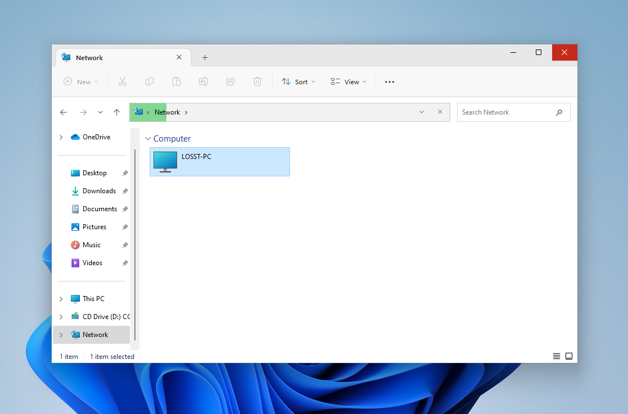This screenshot has width=628, height=414.
Task: Open the View dropdown menu
Action: point(349,82)
